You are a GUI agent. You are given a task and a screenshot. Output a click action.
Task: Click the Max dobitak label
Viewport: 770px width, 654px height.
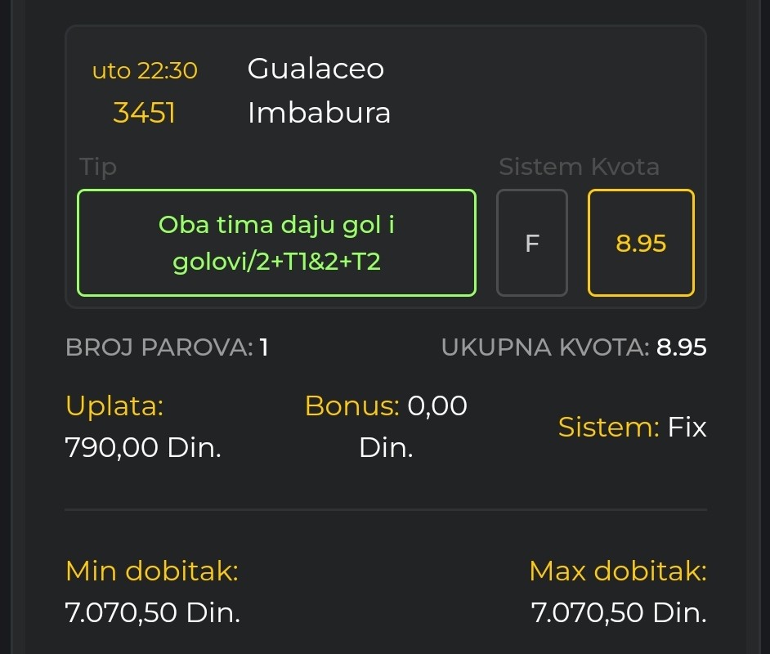coord(618,571)
